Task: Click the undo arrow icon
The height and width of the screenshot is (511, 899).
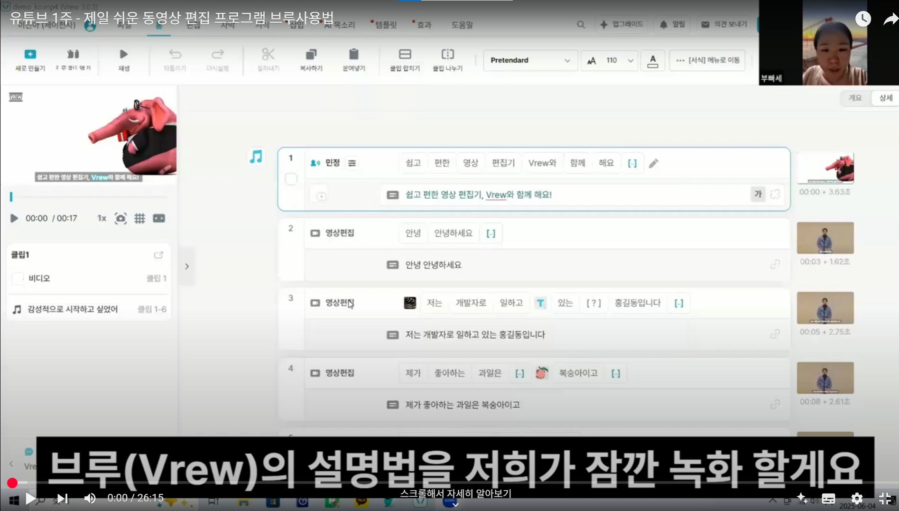Action: point(175,54)
